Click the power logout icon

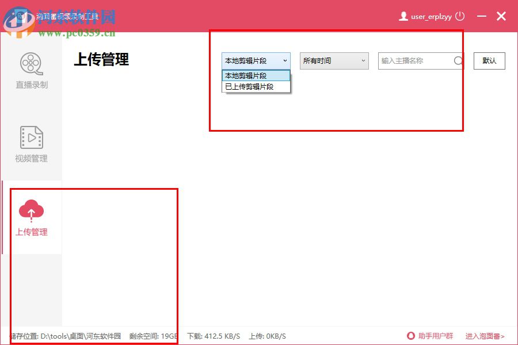(x=459, y=16)
